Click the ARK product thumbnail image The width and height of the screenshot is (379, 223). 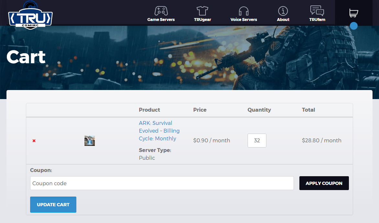[90, 141]
